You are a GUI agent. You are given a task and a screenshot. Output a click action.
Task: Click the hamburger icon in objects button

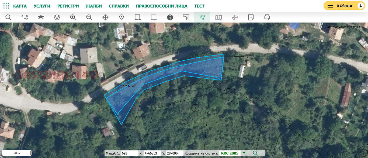(330, 6)
